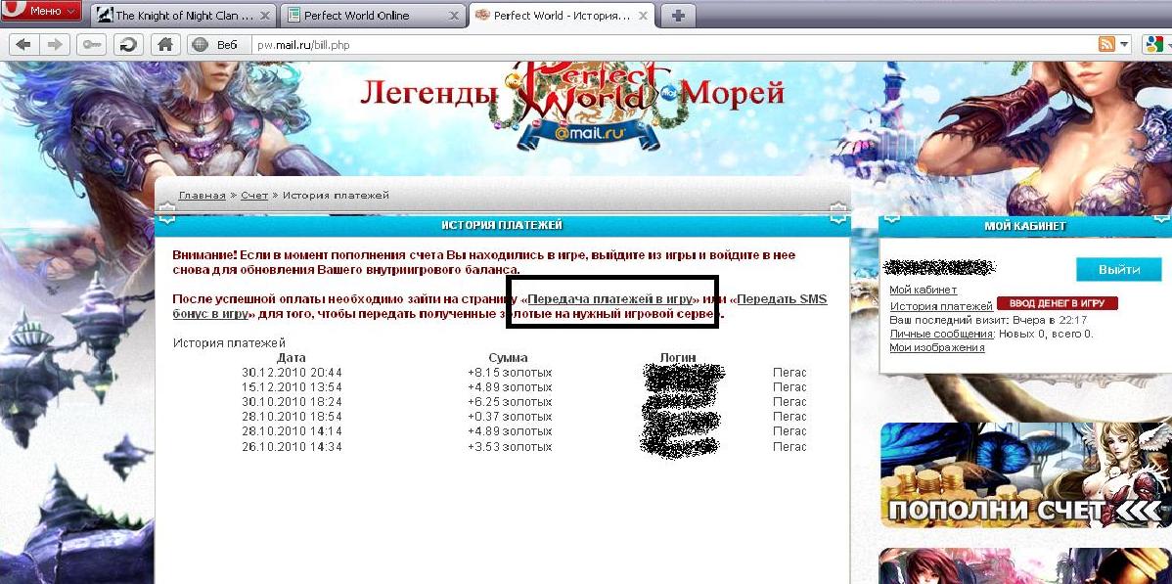Click the password wand key icon
1172x584 pixels.
(91, 44)
